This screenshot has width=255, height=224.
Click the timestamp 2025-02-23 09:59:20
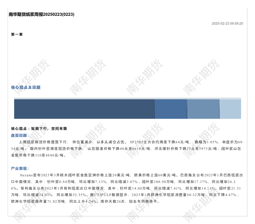[227, 23]
